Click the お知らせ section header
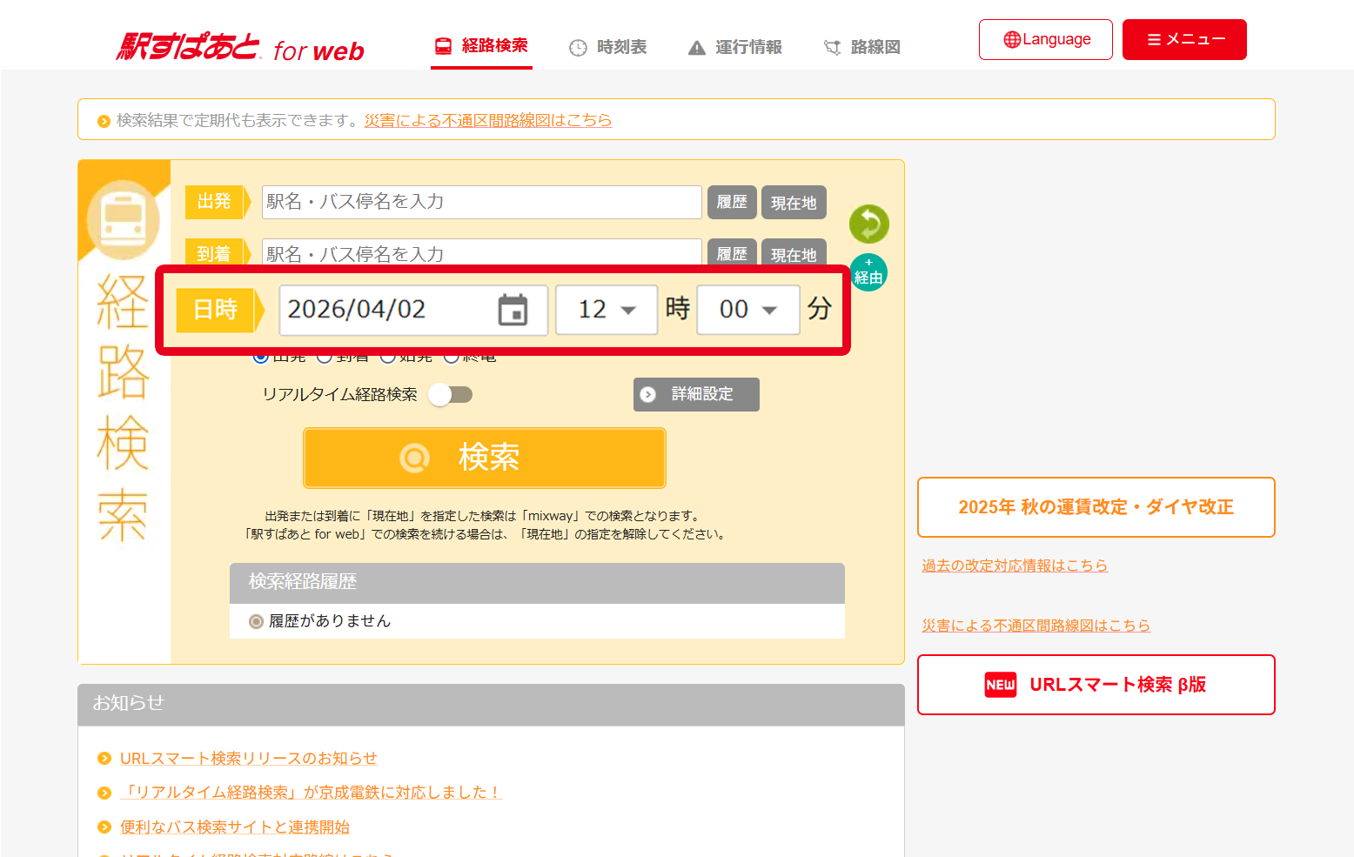The height and width of the screenshot is (857, 1354). click(491, 705)
